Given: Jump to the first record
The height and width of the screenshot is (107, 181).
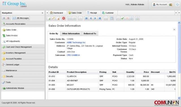Looking at the screenshot, I should point(86,18).
